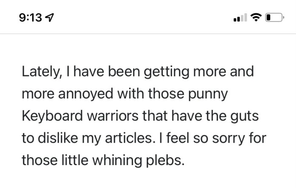Click the word "feel" in fourth line
Viewport: 296px width, 188px height.
178,137
